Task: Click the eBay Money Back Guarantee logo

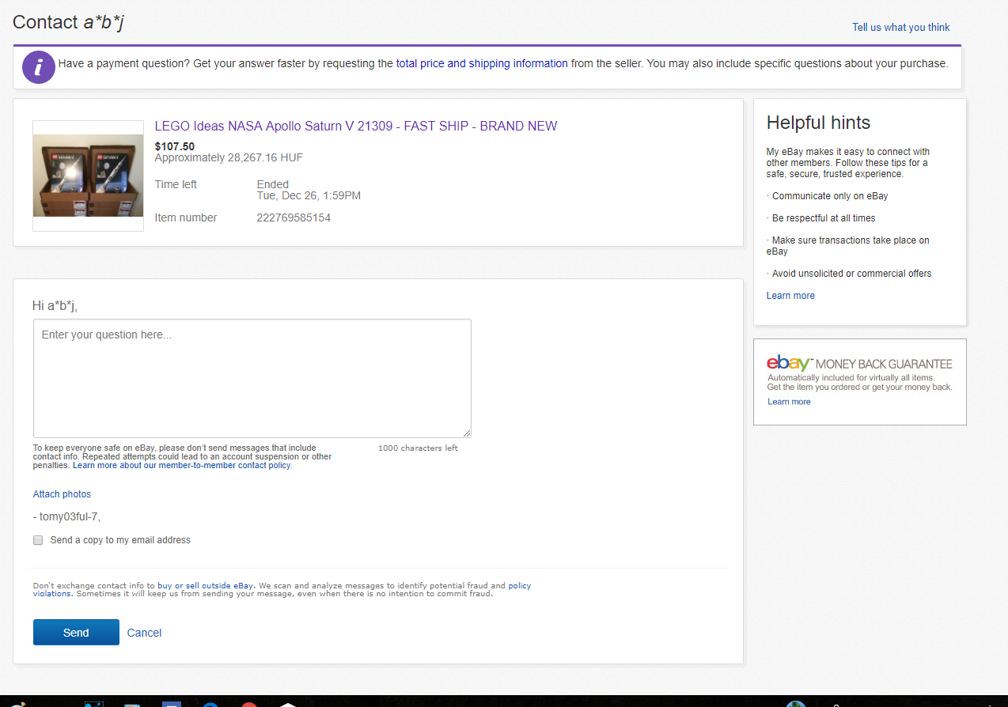Action: coord(859,364)
